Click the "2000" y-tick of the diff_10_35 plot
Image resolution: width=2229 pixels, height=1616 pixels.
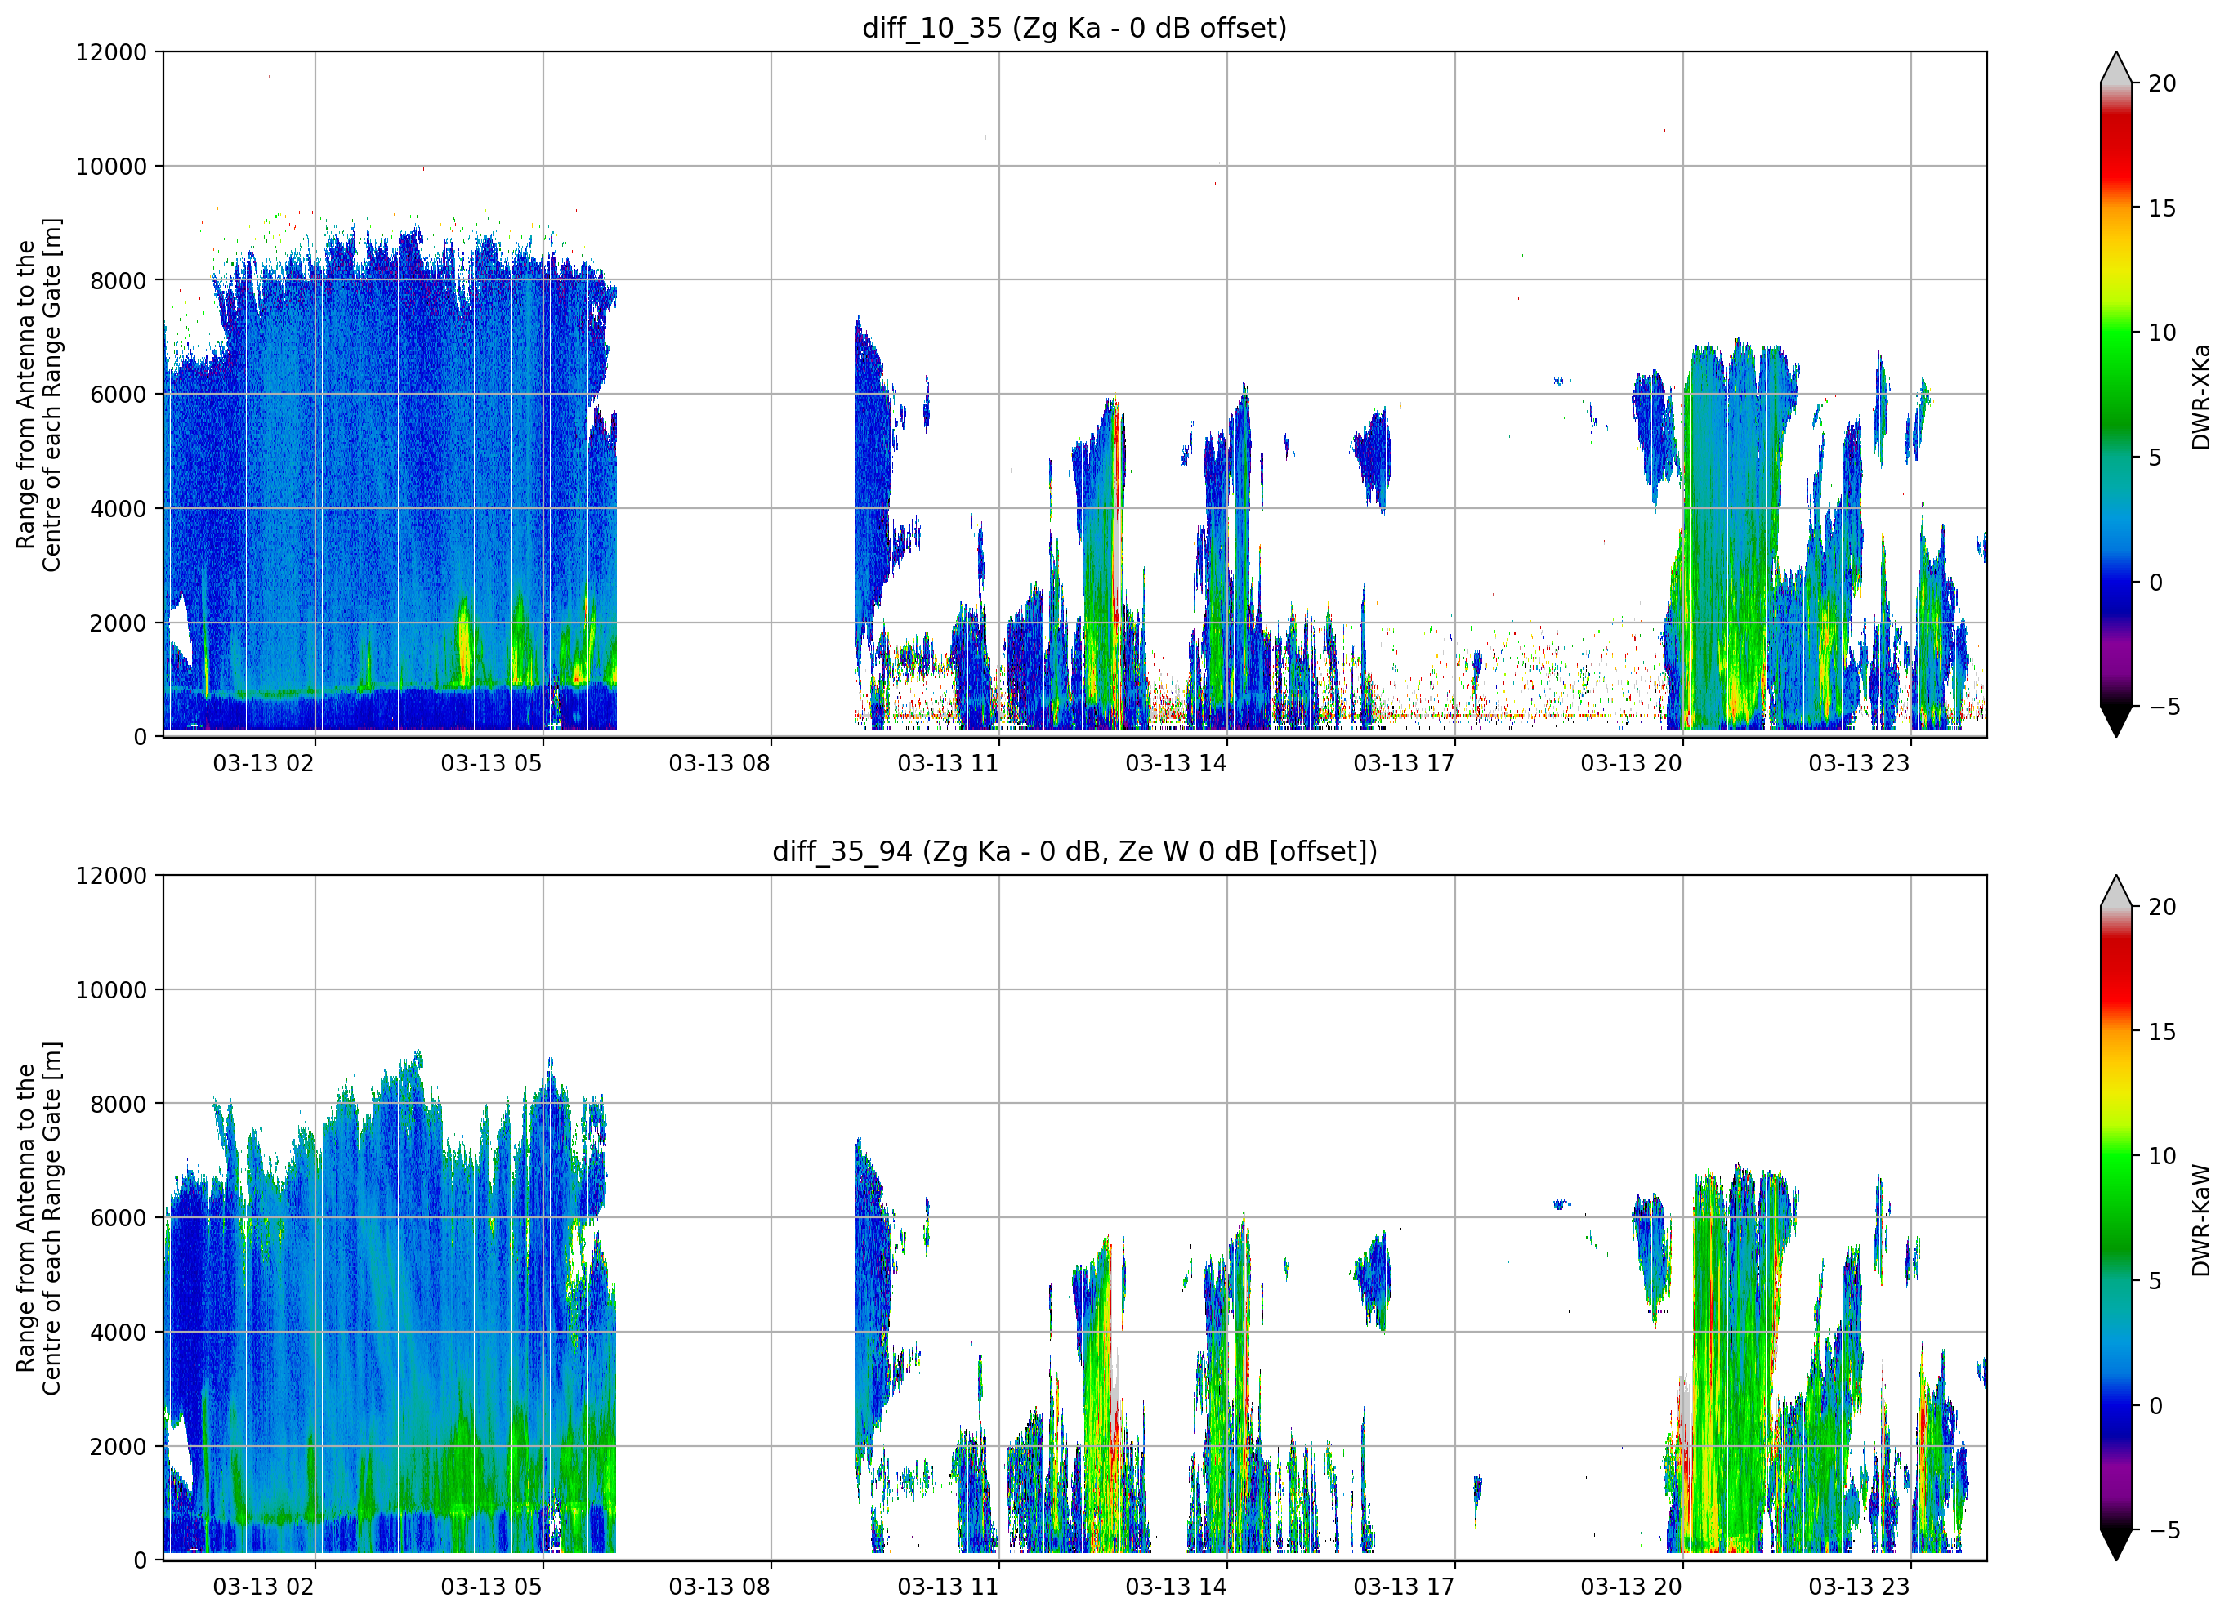coord(118,623)
